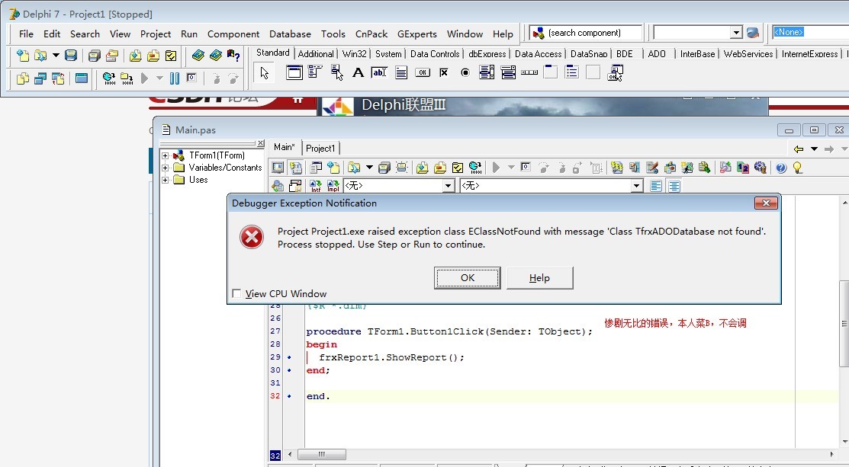Open the dropdown next to Open folder icon
The height and width of the screenshot is (467, 849).
(55, 56)
